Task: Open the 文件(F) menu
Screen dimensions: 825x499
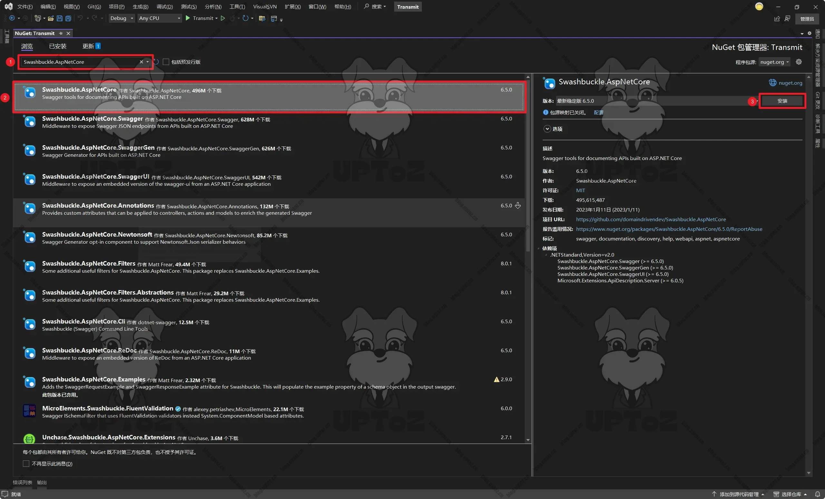Action: 25,7
